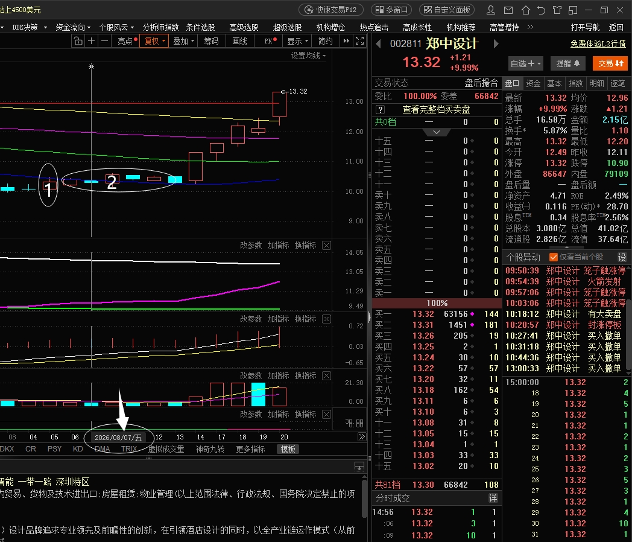The height and width of the screenshot is (542, 632).
Task: Open 分时成交 detail 详 icon
Action: click(x=493, y=498)
